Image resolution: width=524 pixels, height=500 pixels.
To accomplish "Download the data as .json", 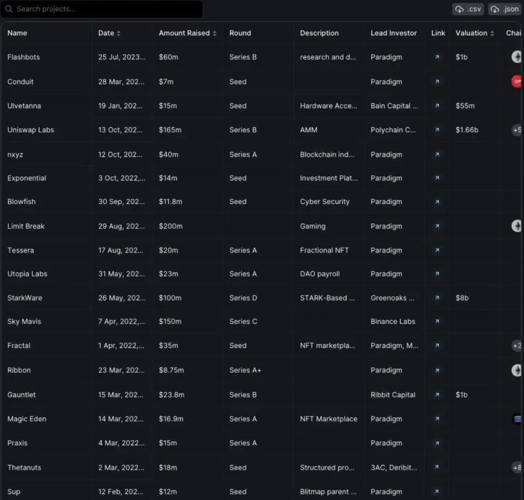I will [505, 9].
